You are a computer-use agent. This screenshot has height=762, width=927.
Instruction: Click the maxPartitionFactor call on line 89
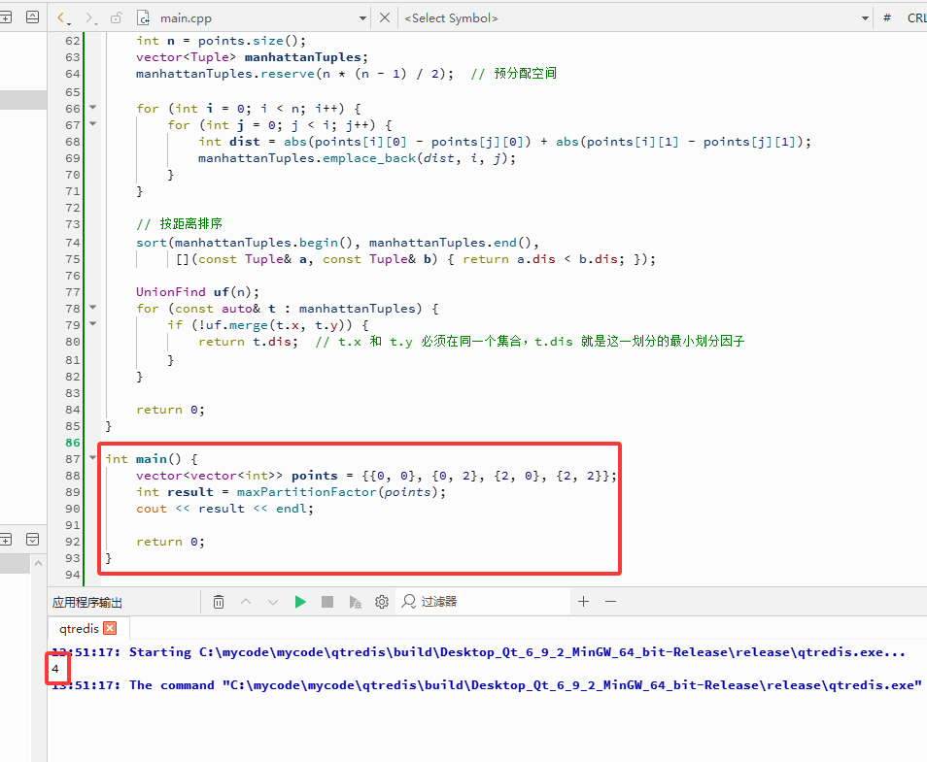pyautogui.click(x=307, y=492)
